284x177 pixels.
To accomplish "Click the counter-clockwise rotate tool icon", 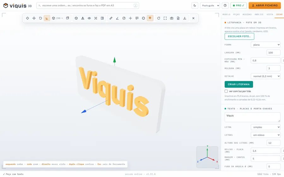I will click(40, 18).
